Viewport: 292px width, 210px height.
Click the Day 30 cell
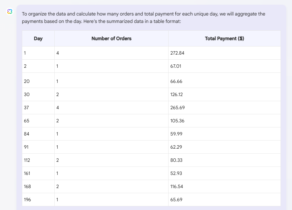click(x=38, y=94)
